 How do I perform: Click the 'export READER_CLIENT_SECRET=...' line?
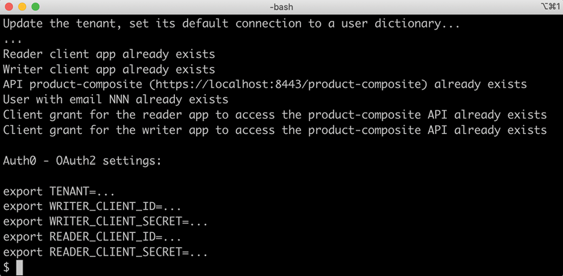point(105,253)
